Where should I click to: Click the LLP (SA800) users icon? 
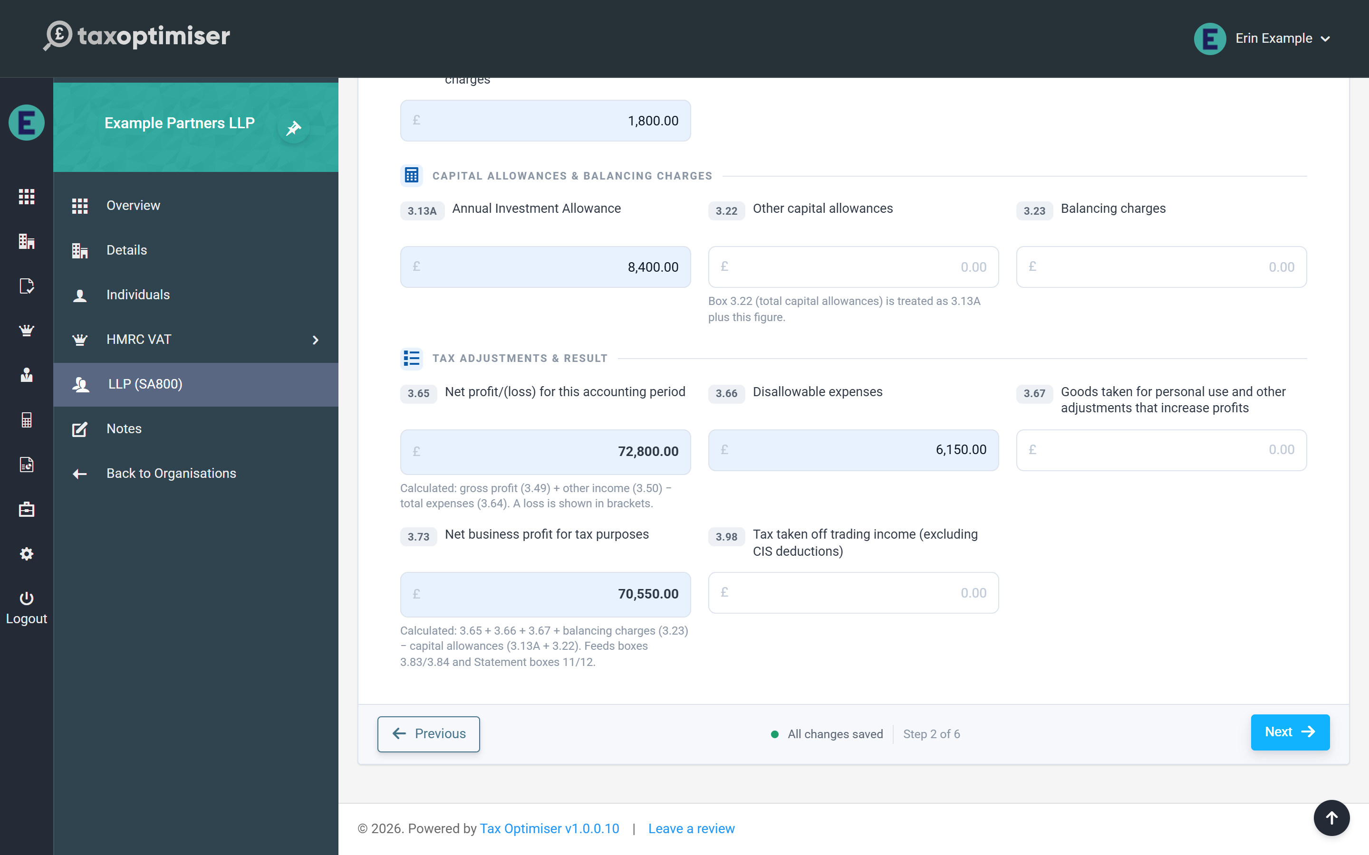(x=81, y=385)
